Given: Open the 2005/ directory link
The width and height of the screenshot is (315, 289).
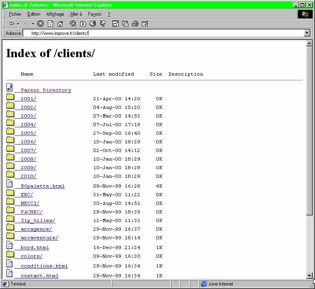Looking at the screenshot, I should click(28, 133).
